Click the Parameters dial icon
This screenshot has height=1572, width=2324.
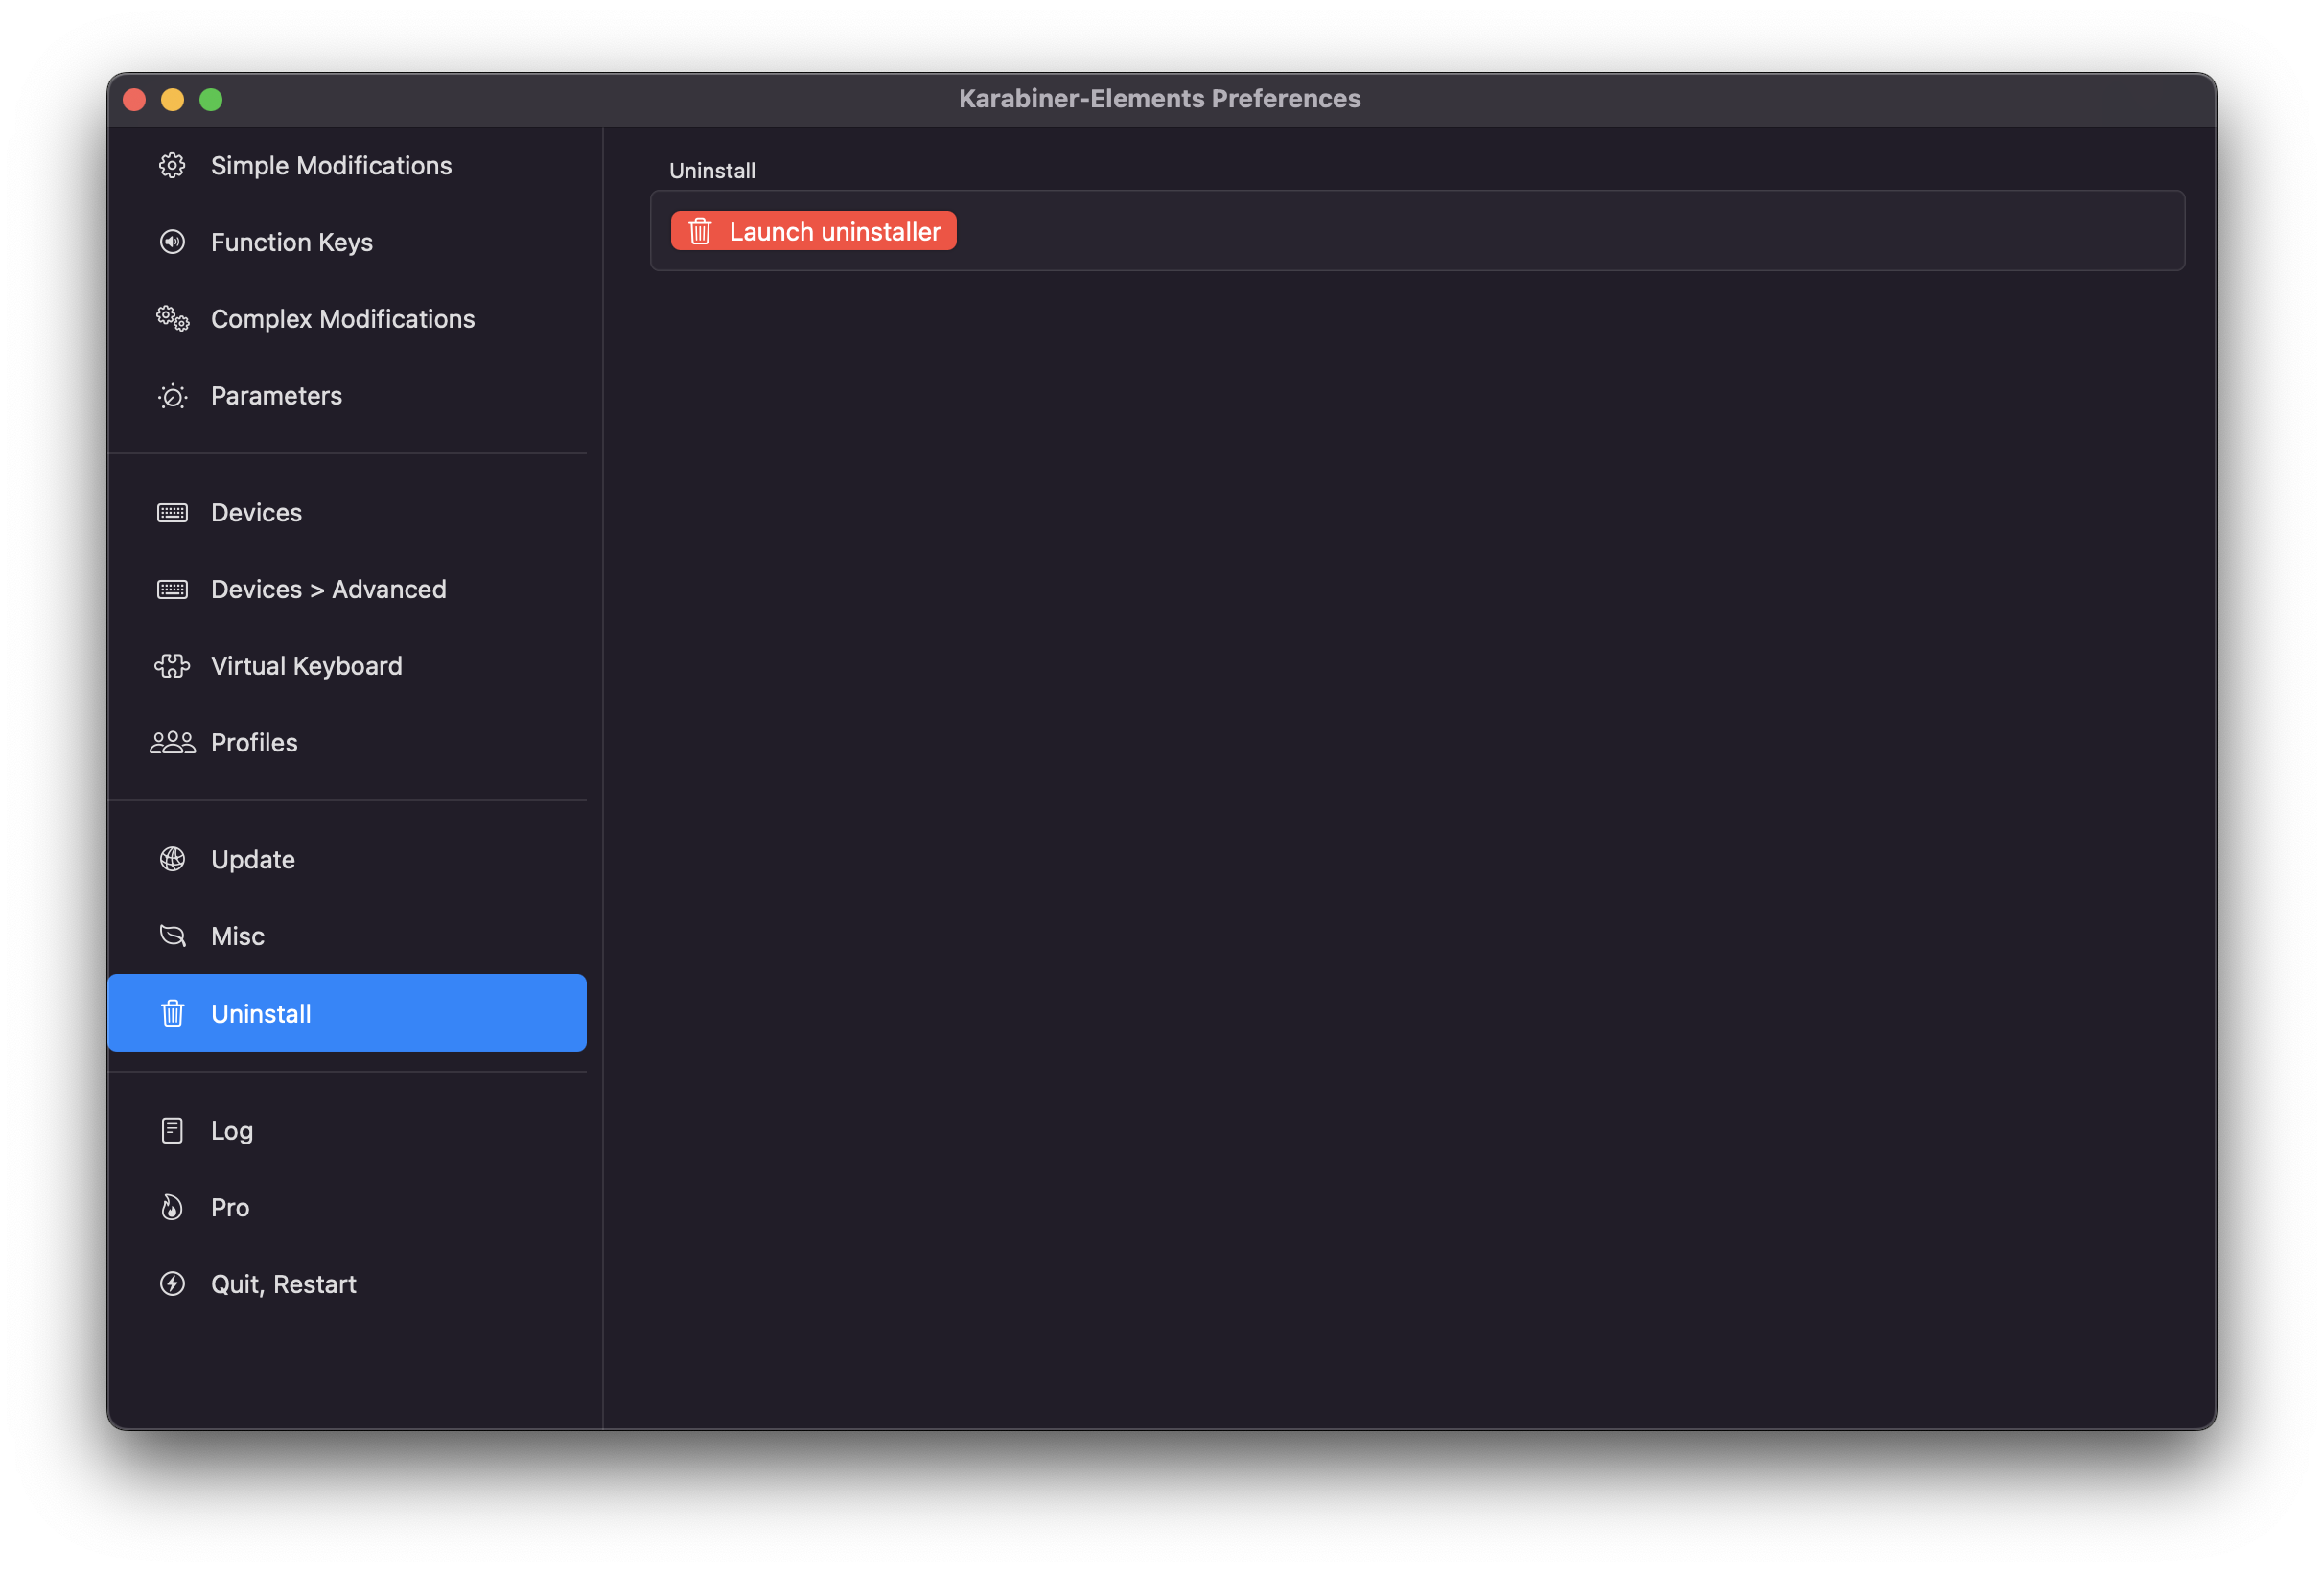click(172, 396)
